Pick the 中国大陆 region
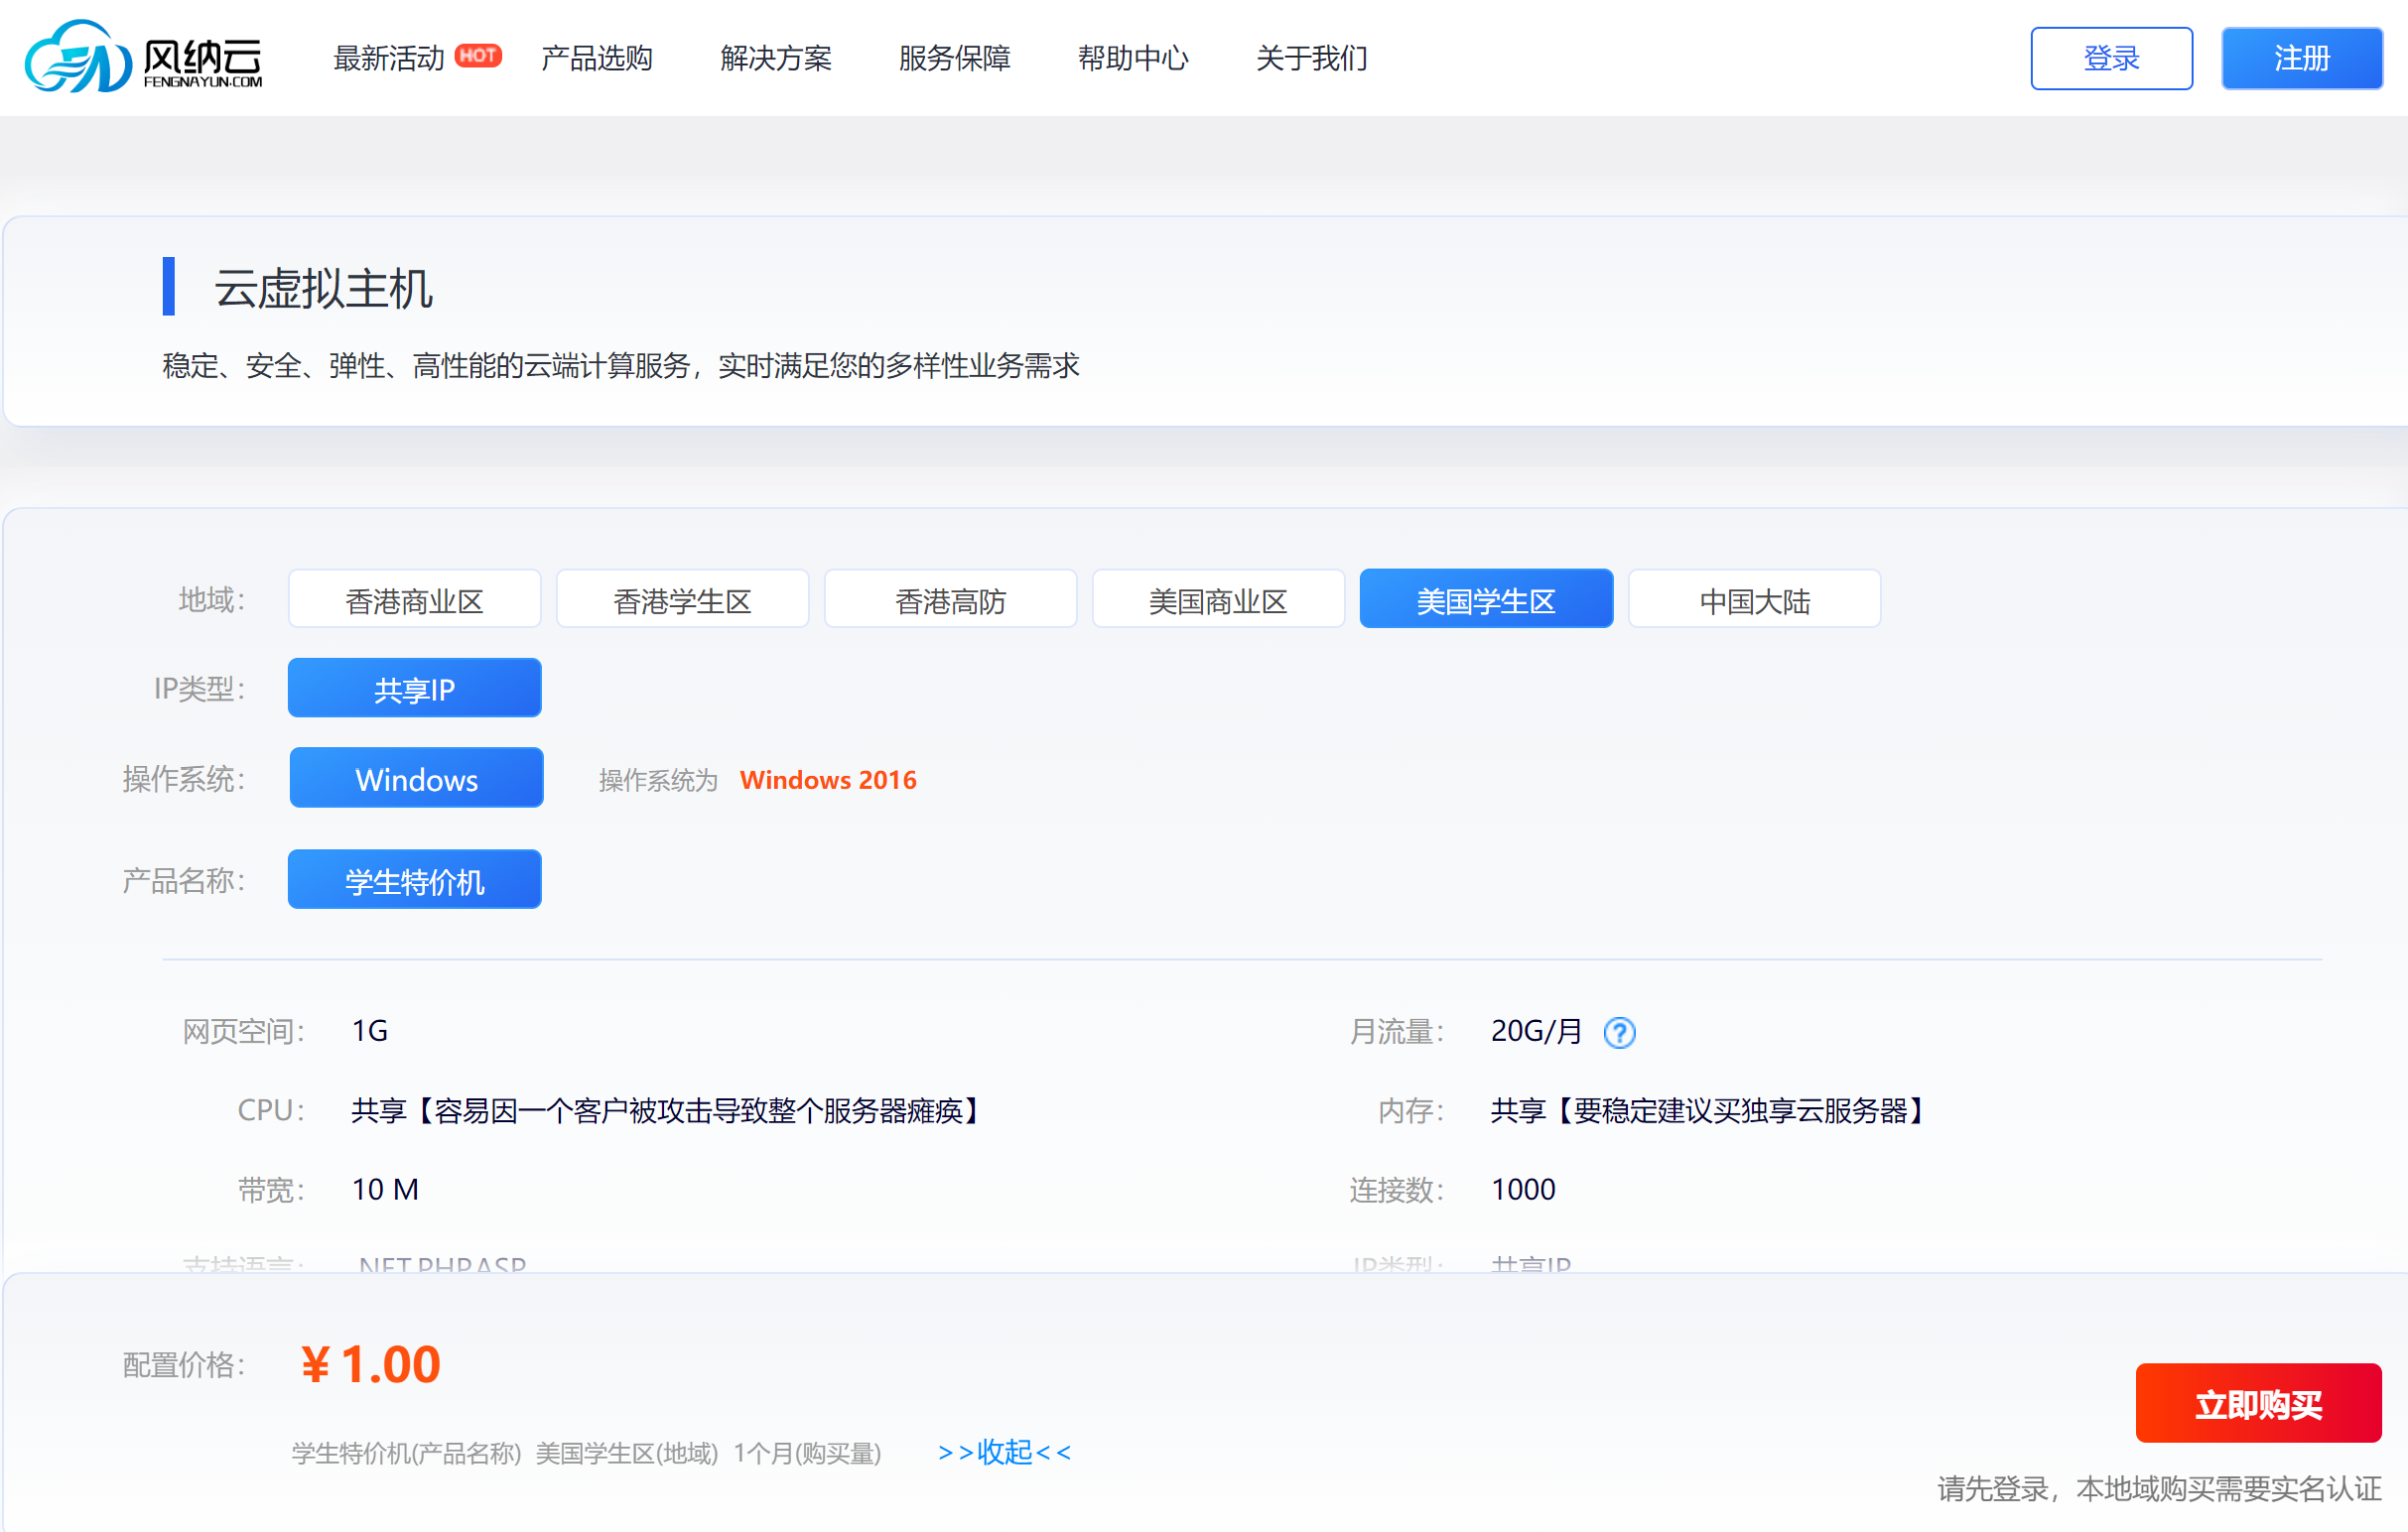 click(1754, 599)
